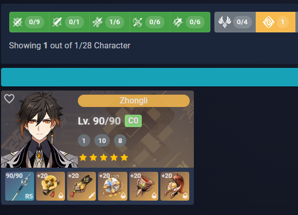The image size is (298, 215).
Task: Toggle the polearm weapon filter 1/6
Action: tap(110, 22)
